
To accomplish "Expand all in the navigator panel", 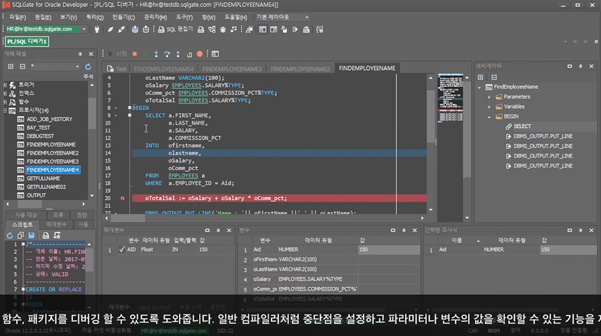I will (x=480, y=77).
